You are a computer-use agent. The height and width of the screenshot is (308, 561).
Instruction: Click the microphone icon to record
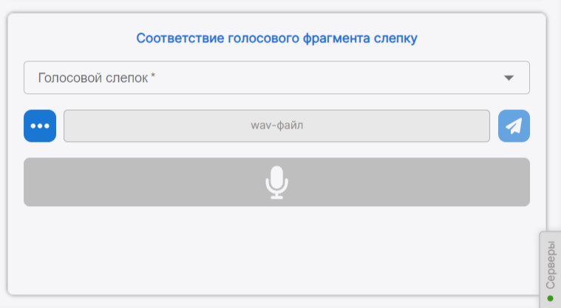point(276,182)
